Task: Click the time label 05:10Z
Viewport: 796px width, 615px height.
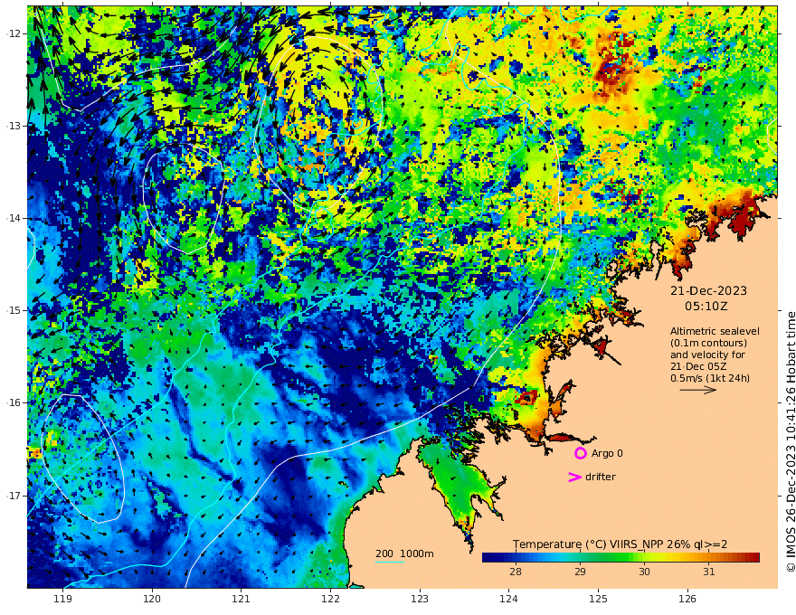Action: pos(706,307)
